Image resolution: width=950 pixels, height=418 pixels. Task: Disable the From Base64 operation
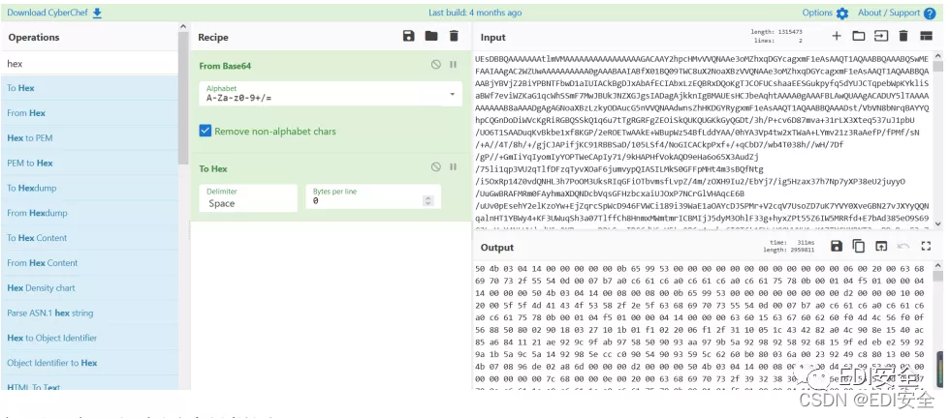click(435, 65)
